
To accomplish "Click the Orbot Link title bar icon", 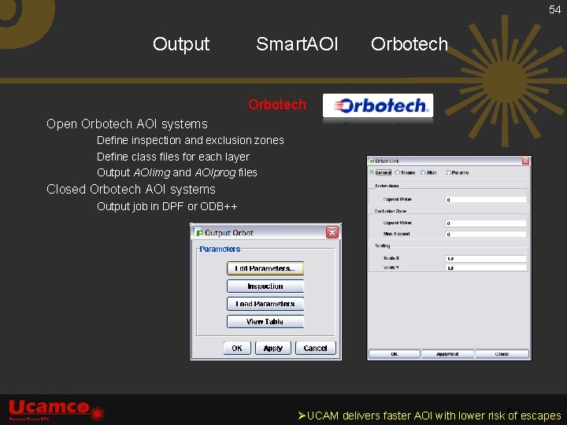I will point(372,161).
